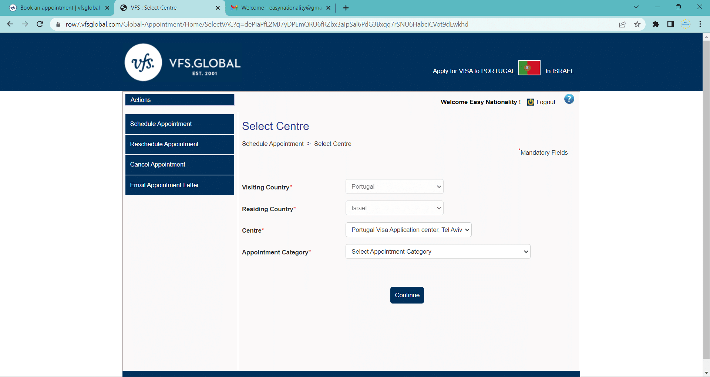Image resolution: width=710 pixels, height=377 pixels.
Task: Click the Visiting Country label
Action: [x=267, y=187]
